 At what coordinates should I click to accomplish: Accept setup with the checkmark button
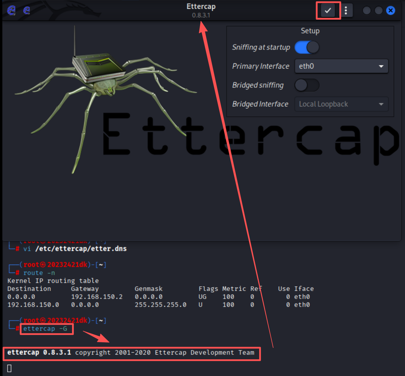coord(328,11)
